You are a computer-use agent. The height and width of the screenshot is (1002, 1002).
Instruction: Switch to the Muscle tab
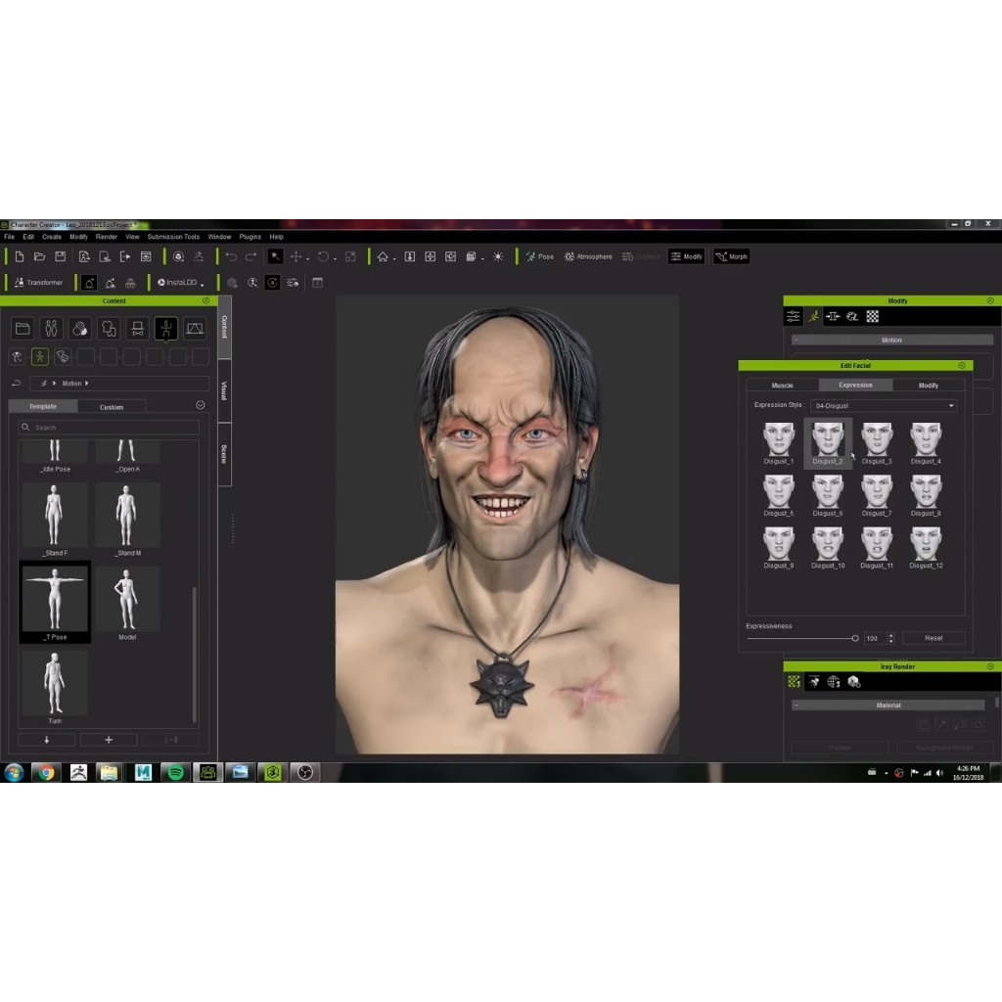pyautogui.click(x=782, y=386)
